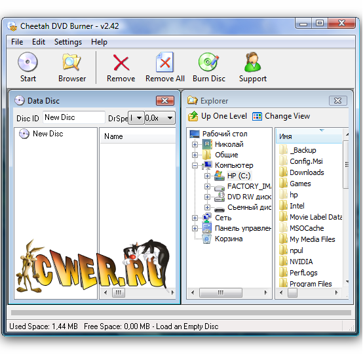Click the Remove All document icon
This screenshot has height=354, width=363.
(164, 62)
